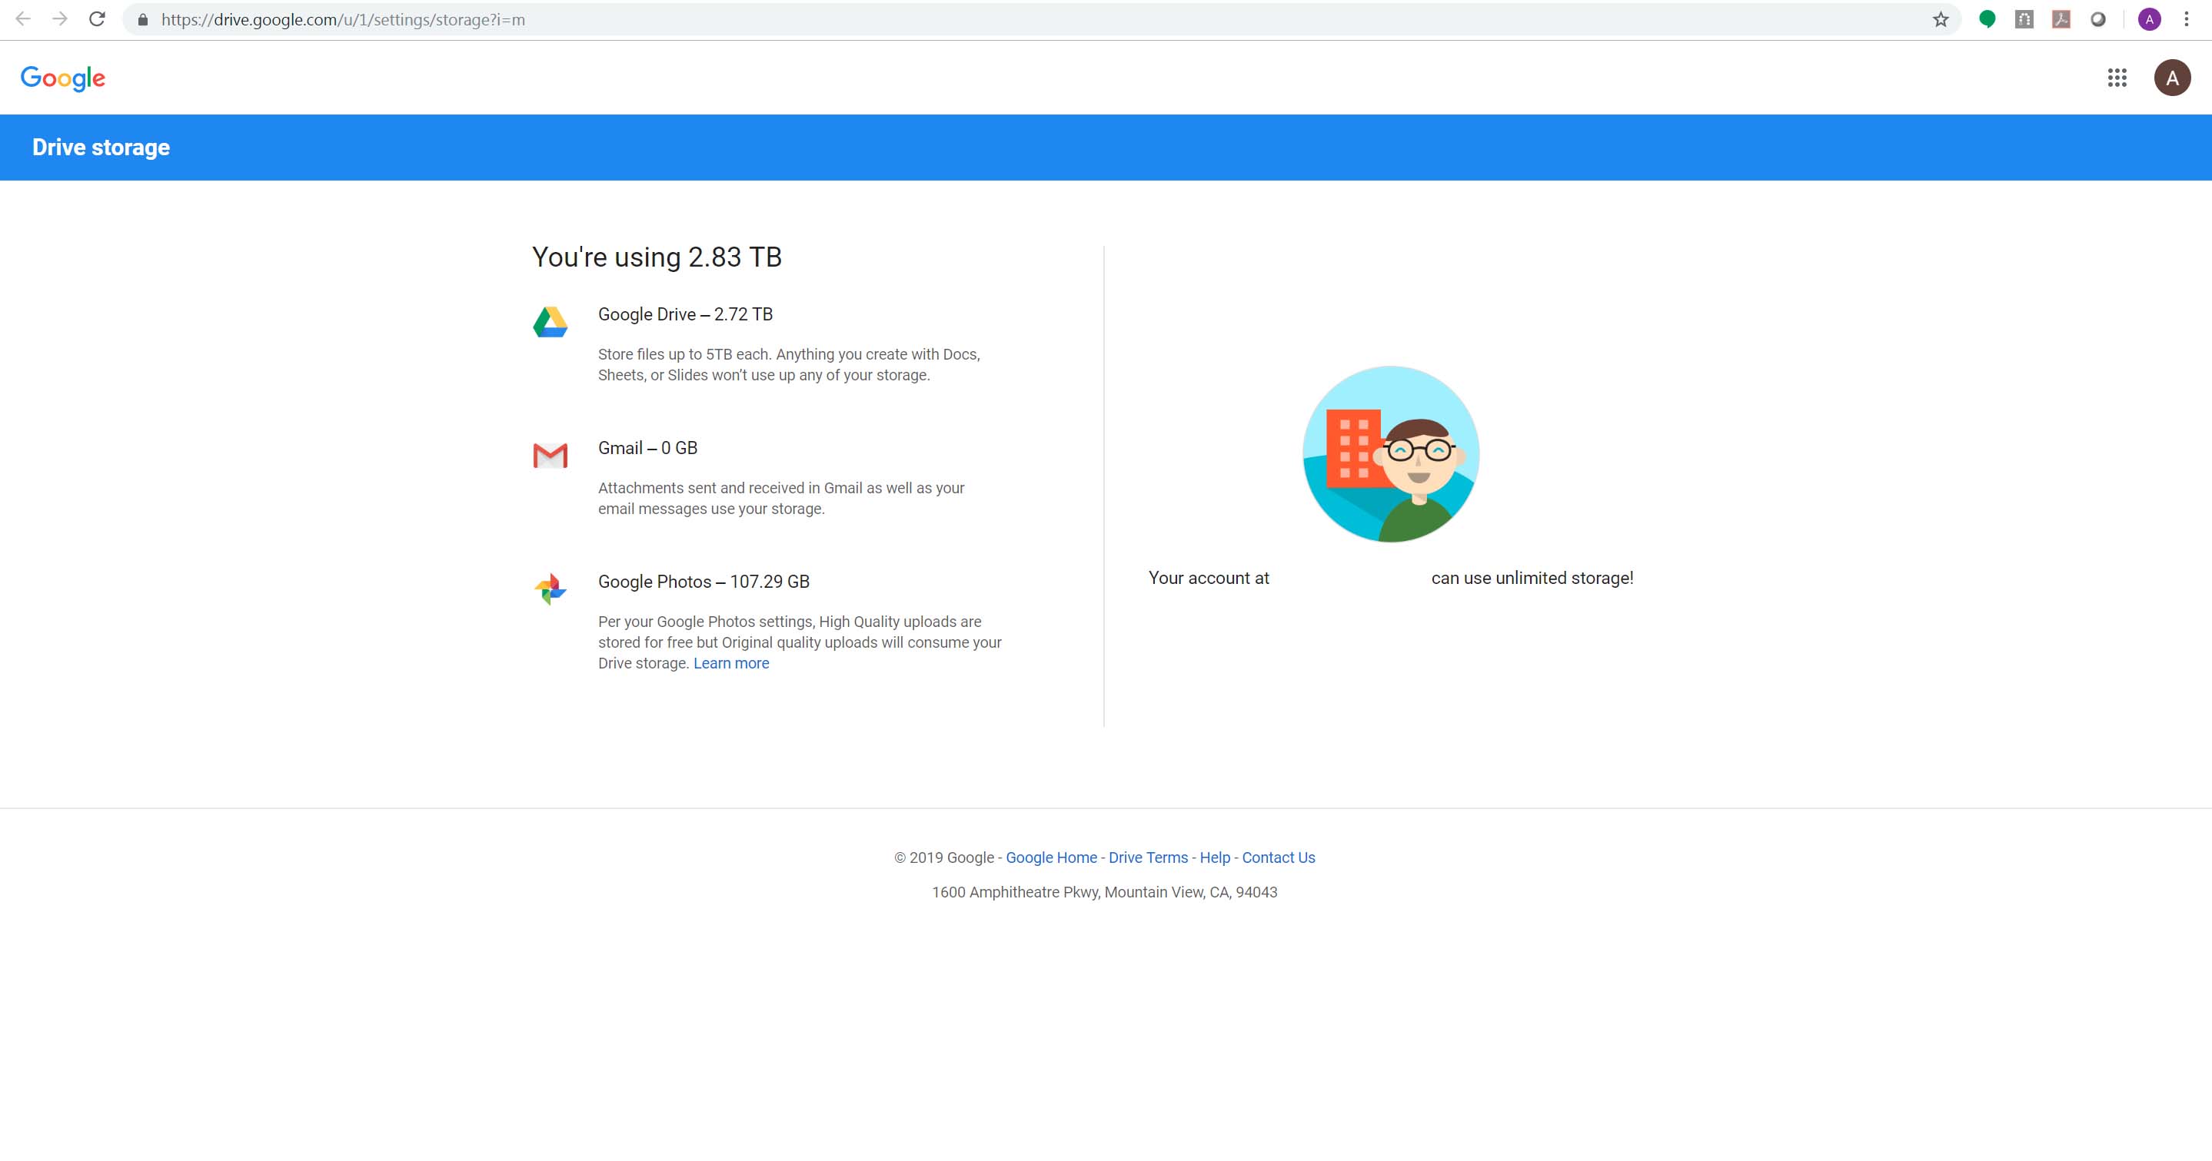Expand the storage breakdown section

click(x=657, y=256)
